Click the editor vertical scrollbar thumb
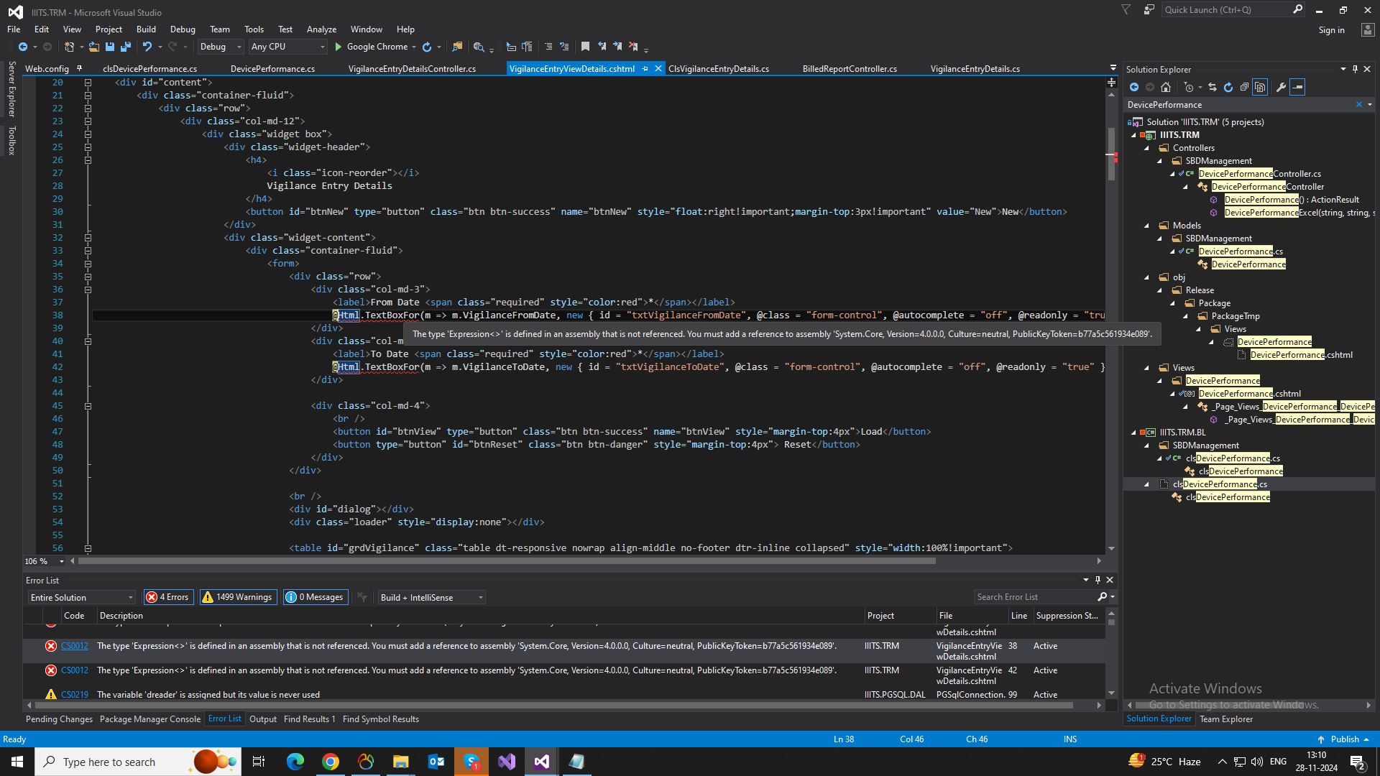Screen dimensions: 1380x776 pos(1111,154)
